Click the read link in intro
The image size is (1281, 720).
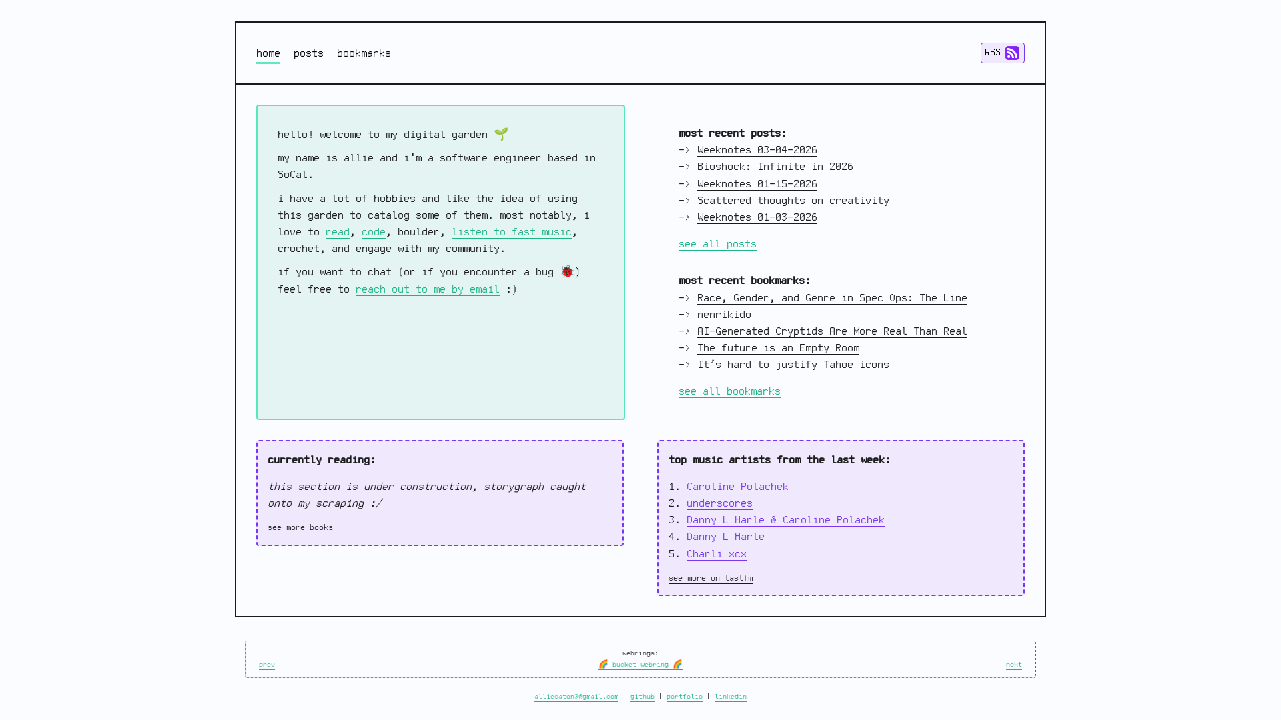(x=337, y=232)
